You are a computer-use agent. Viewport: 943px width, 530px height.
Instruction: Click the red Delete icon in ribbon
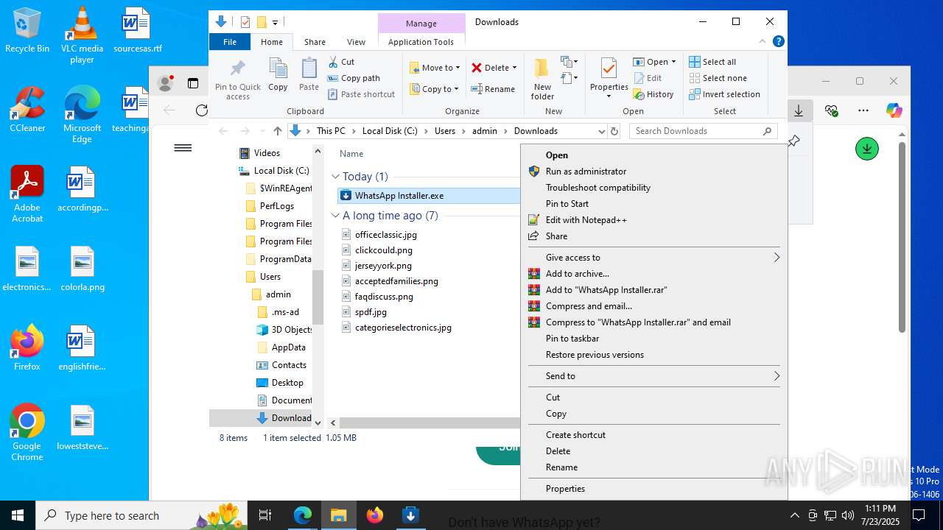point(477,68)
